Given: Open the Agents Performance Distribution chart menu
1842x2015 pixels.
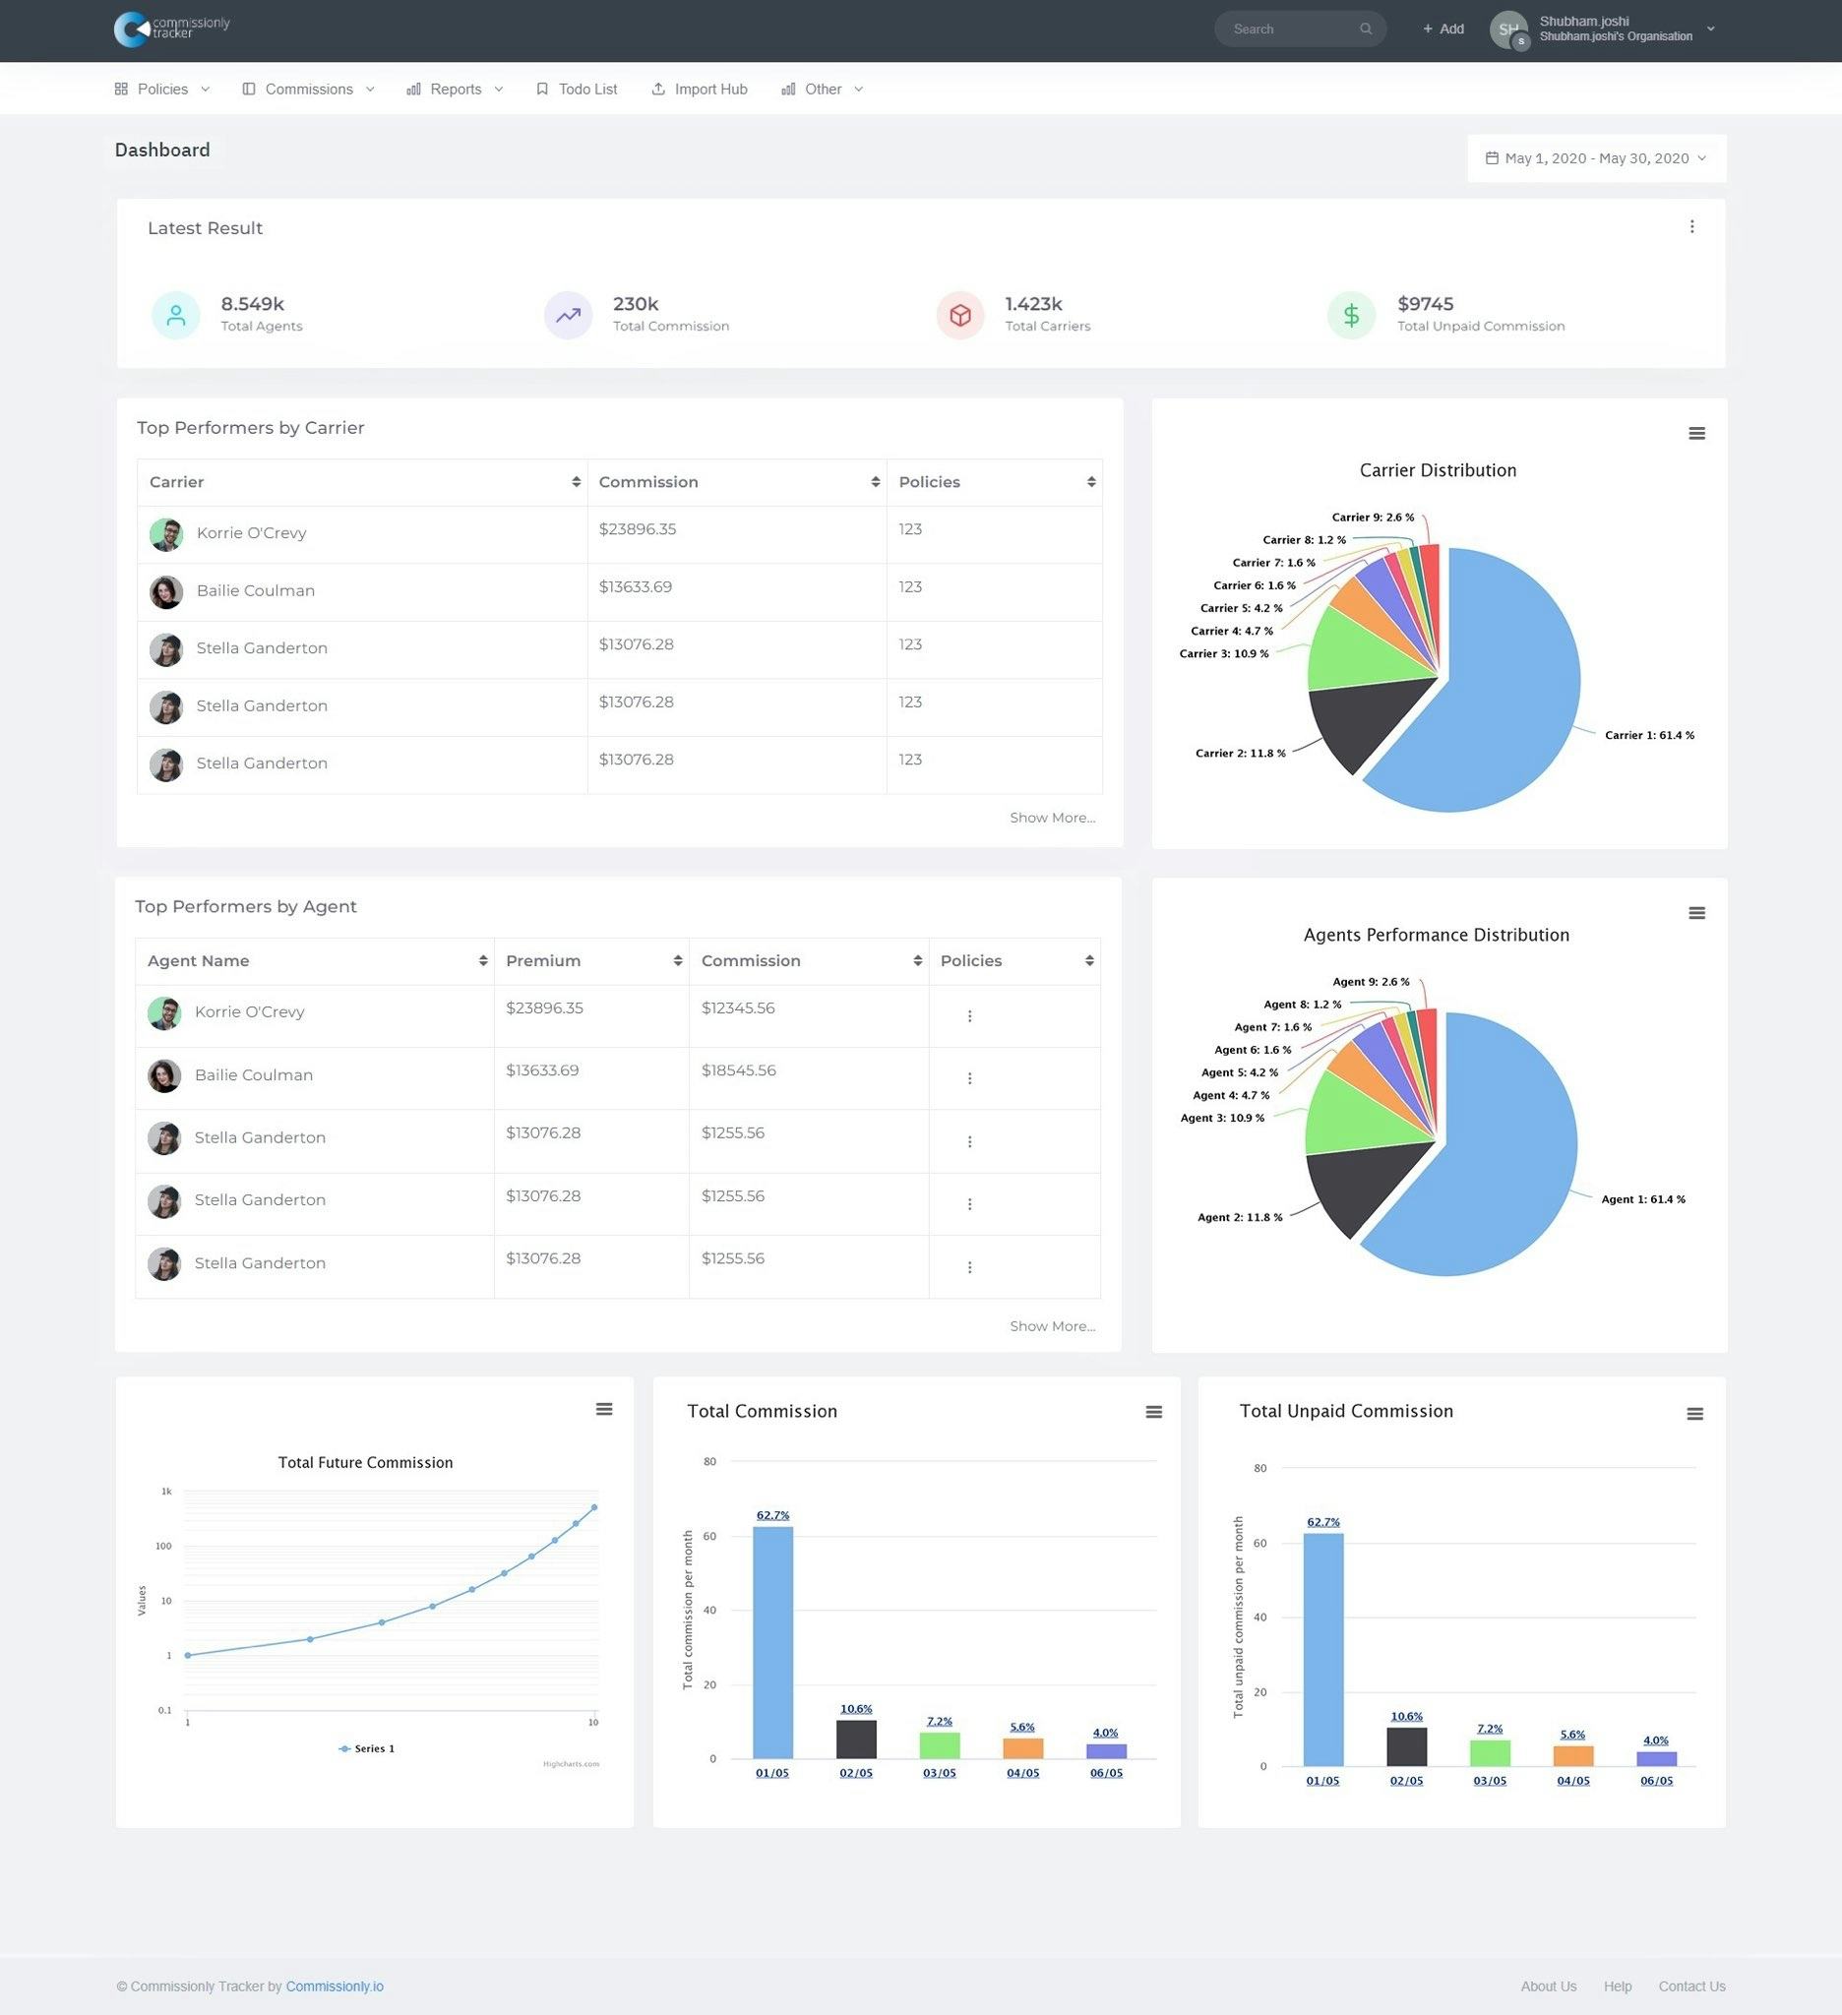Looking at the screenshot, I should 1697,912.
